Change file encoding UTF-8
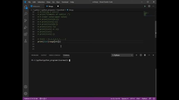 coord(132,99)
